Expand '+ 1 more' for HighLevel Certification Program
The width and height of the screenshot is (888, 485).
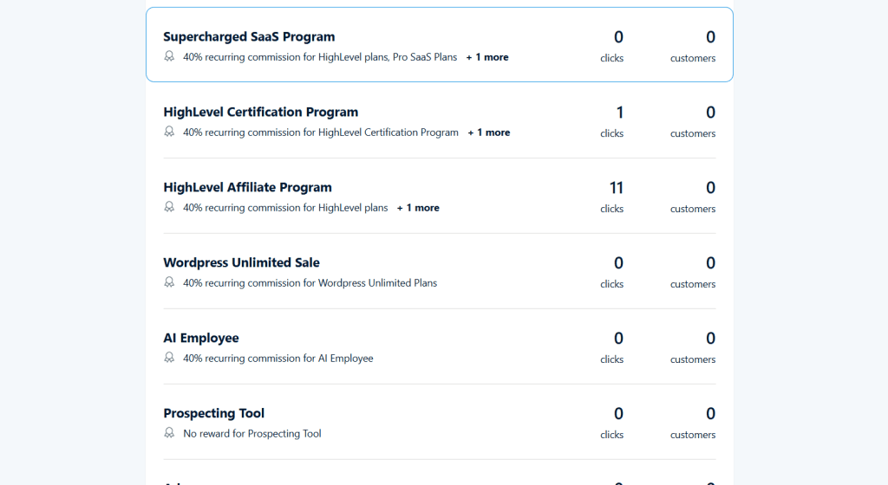tap(489, 133)
